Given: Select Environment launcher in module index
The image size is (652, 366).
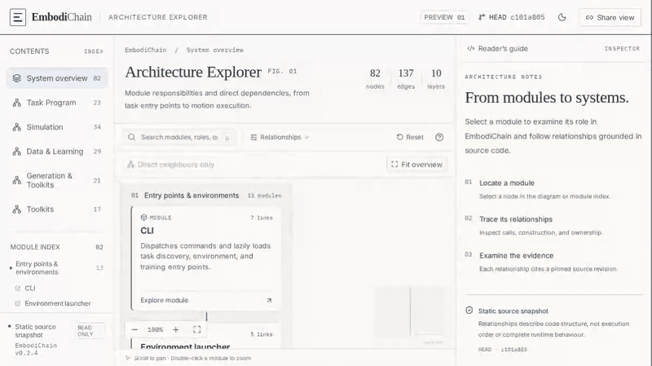Looking at the screenshot, I should 58,303.
